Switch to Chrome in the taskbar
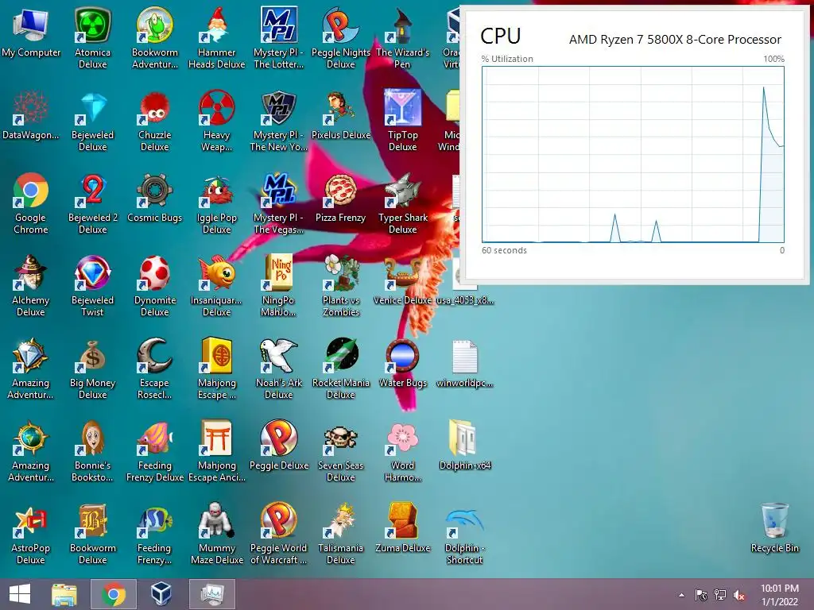 point(114,594)
